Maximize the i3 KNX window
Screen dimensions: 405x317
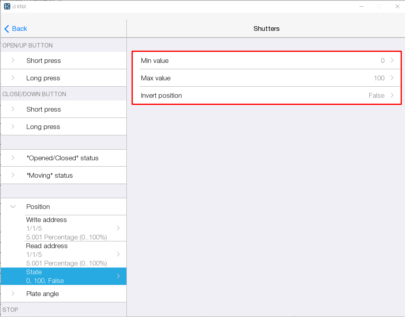(x=379, y=6)
